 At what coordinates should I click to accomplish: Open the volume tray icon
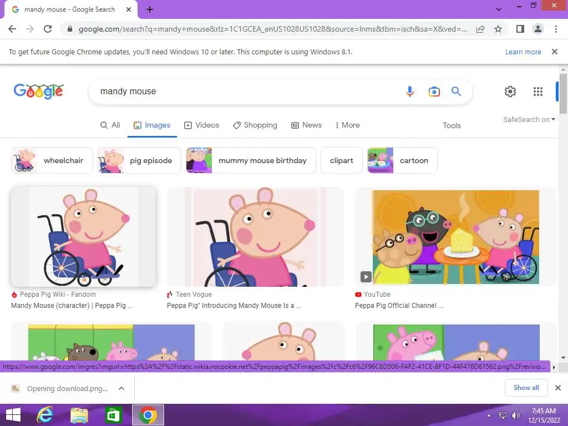[515, 415]
